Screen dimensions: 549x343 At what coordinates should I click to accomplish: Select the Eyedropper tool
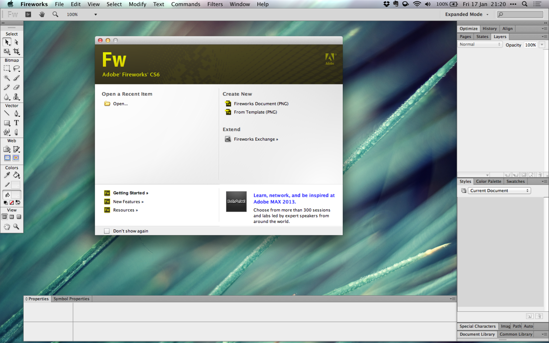coord(7,175)
